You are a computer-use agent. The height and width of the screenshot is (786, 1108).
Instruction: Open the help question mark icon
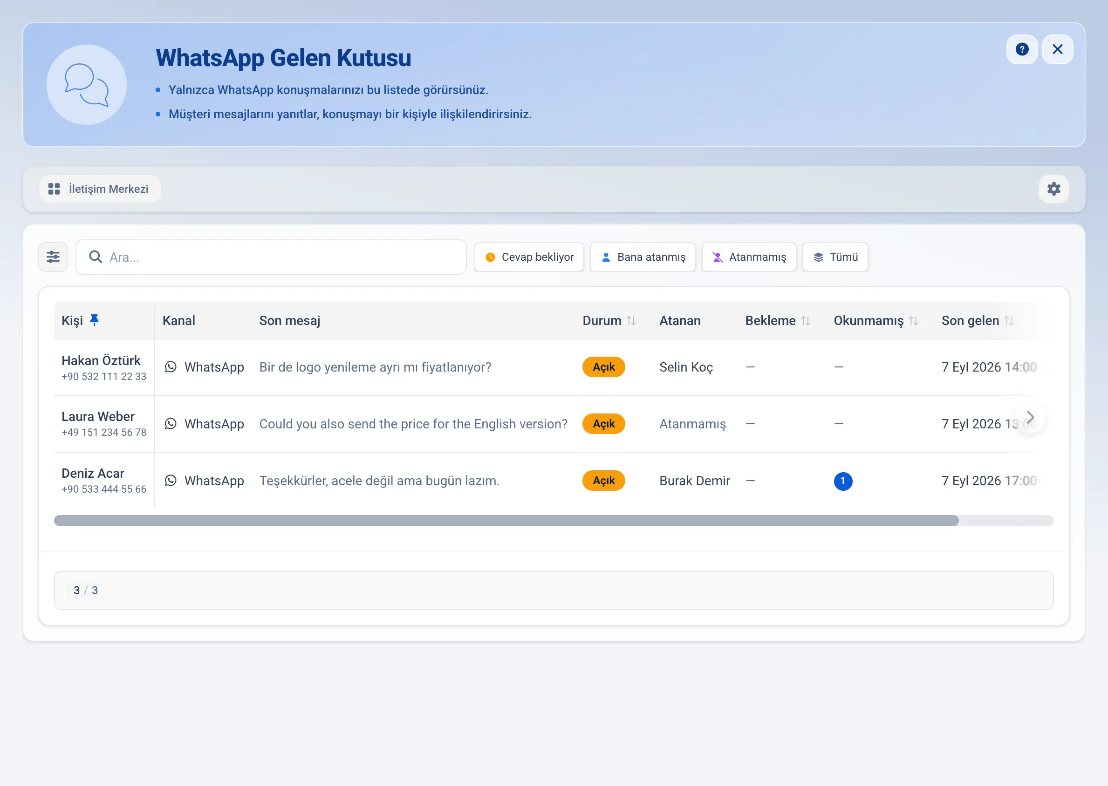(x=1022, y=49)
